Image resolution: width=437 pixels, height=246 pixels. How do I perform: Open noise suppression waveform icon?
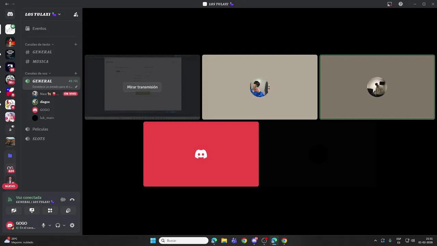[63, 200]
